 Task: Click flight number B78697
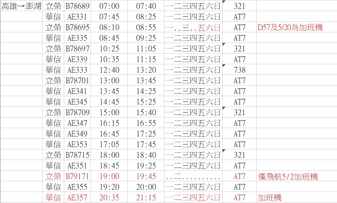pos(77,49)
